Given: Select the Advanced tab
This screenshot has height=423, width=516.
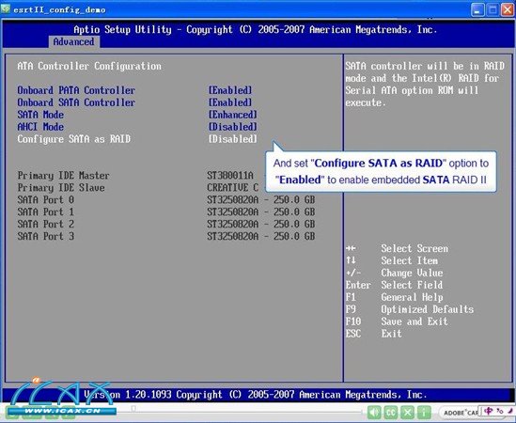Looking at the screenshot, I should point(73,41).
